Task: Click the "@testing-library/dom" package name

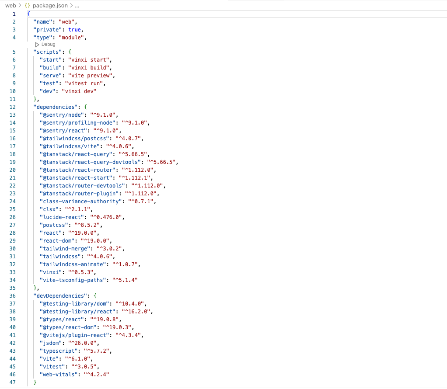Action: 74,304
